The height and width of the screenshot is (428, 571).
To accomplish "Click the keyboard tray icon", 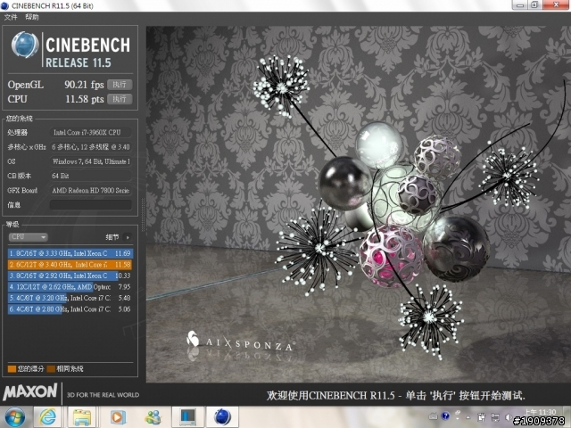I will [433, 416].
